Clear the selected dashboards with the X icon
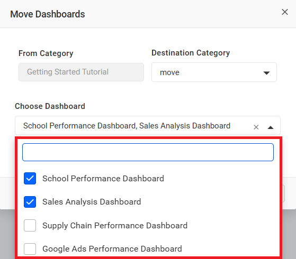The image size is (296, 259). [256, 127]
